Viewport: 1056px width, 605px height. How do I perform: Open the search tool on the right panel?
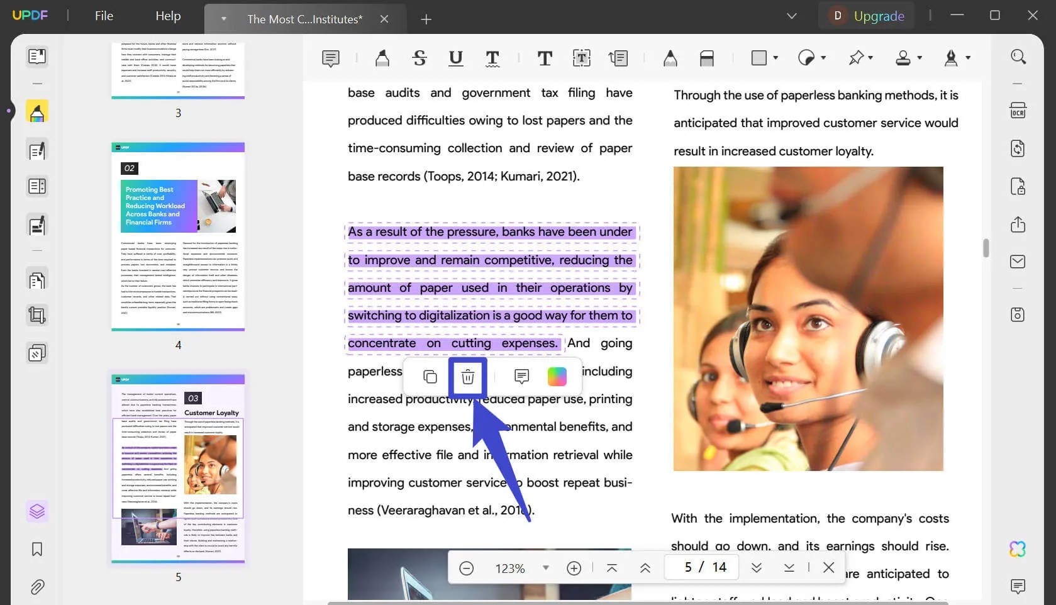click(x=1018, y=57)
